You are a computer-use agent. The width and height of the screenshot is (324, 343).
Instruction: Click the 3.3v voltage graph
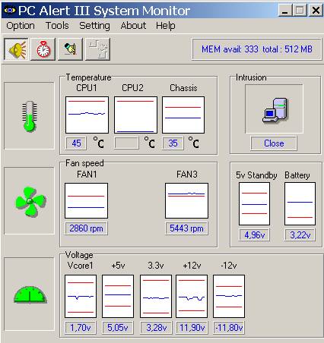pos(156,296)
